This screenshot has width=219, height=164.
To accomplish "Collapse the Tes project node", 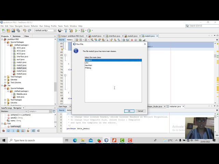I will click(2, 85).
